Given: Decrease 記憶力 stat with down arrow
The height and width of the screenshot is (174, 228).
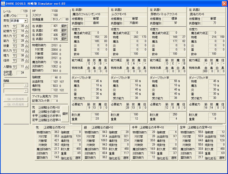Looking at the screenshot, I should (x=14, y=31).
